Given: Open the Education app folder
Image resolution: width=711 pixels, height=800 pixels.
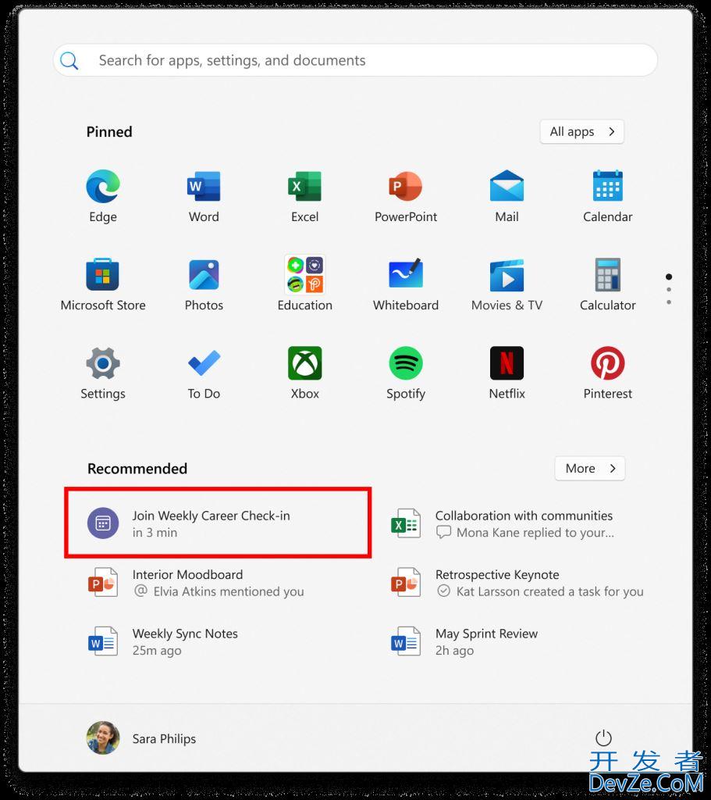Looking at the screenshot, I should pos(305,274).
